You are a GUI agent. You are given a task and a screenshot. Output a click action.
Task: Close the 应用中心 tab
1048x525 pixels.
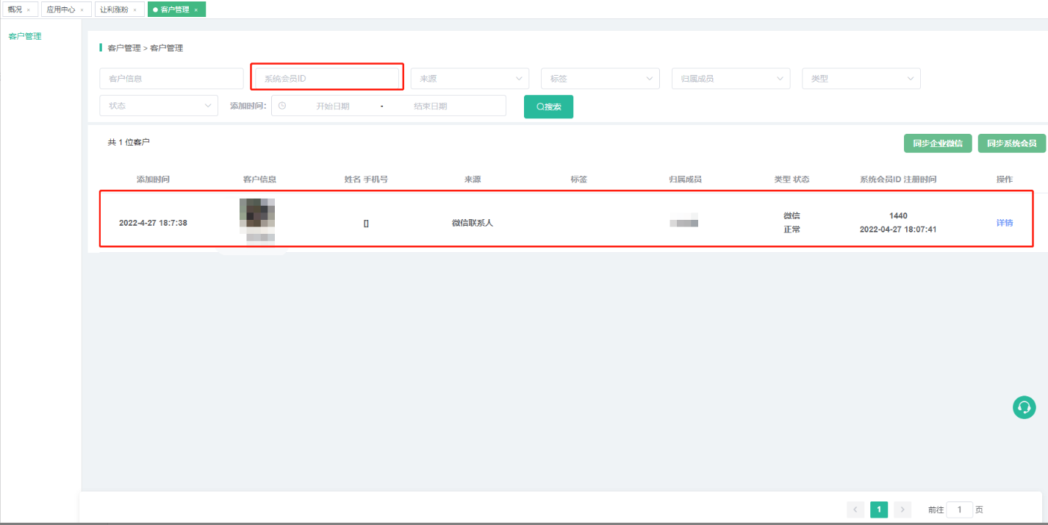pos(82,10)
